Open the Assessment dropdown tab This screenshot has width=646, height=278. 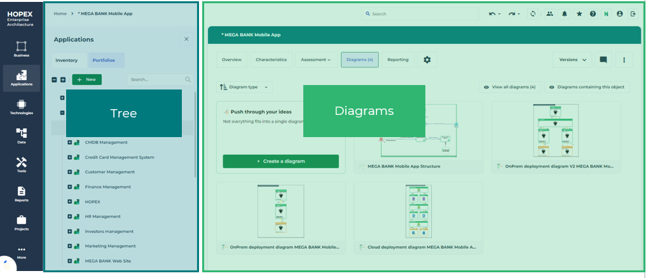[316, 60]
